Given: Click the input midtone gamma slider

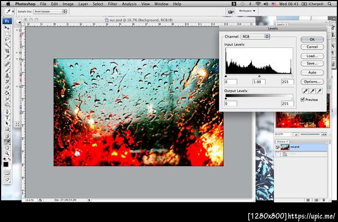Looking at the screenshot, I should [x=259, y=76].
